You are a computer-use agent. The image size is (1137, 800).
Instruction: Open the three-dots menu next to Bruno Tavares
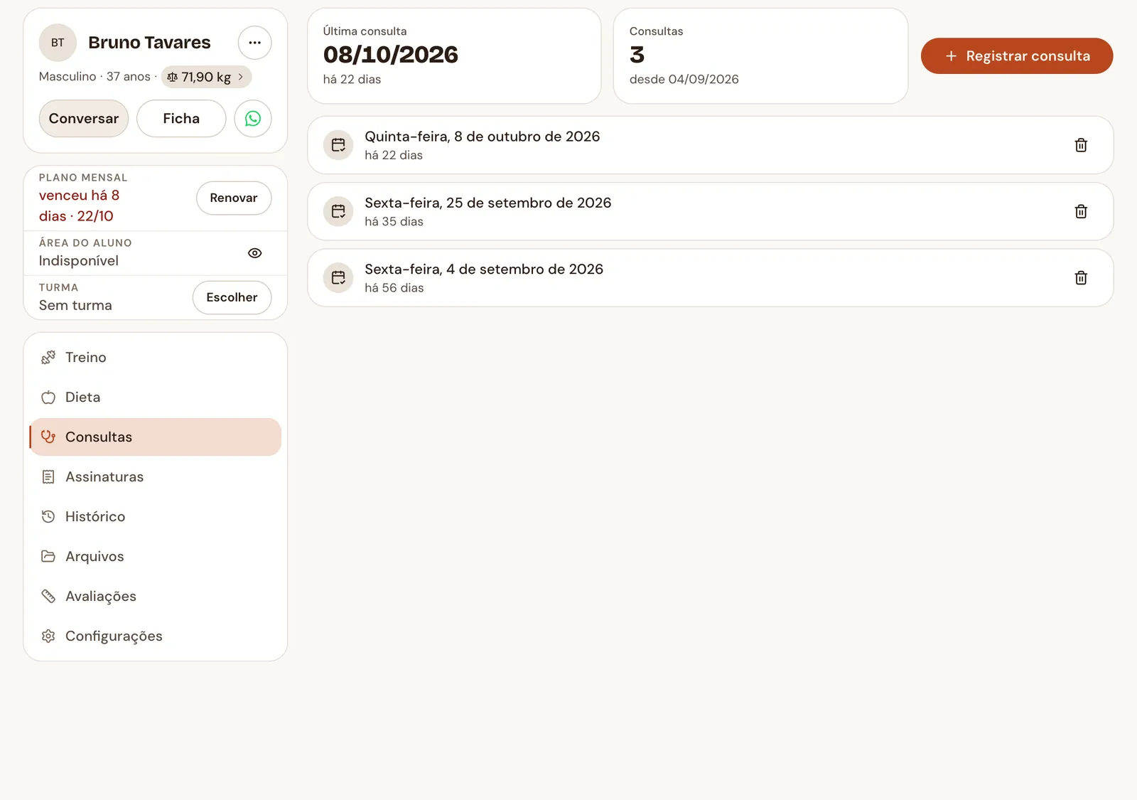click(x=254, y=43)
